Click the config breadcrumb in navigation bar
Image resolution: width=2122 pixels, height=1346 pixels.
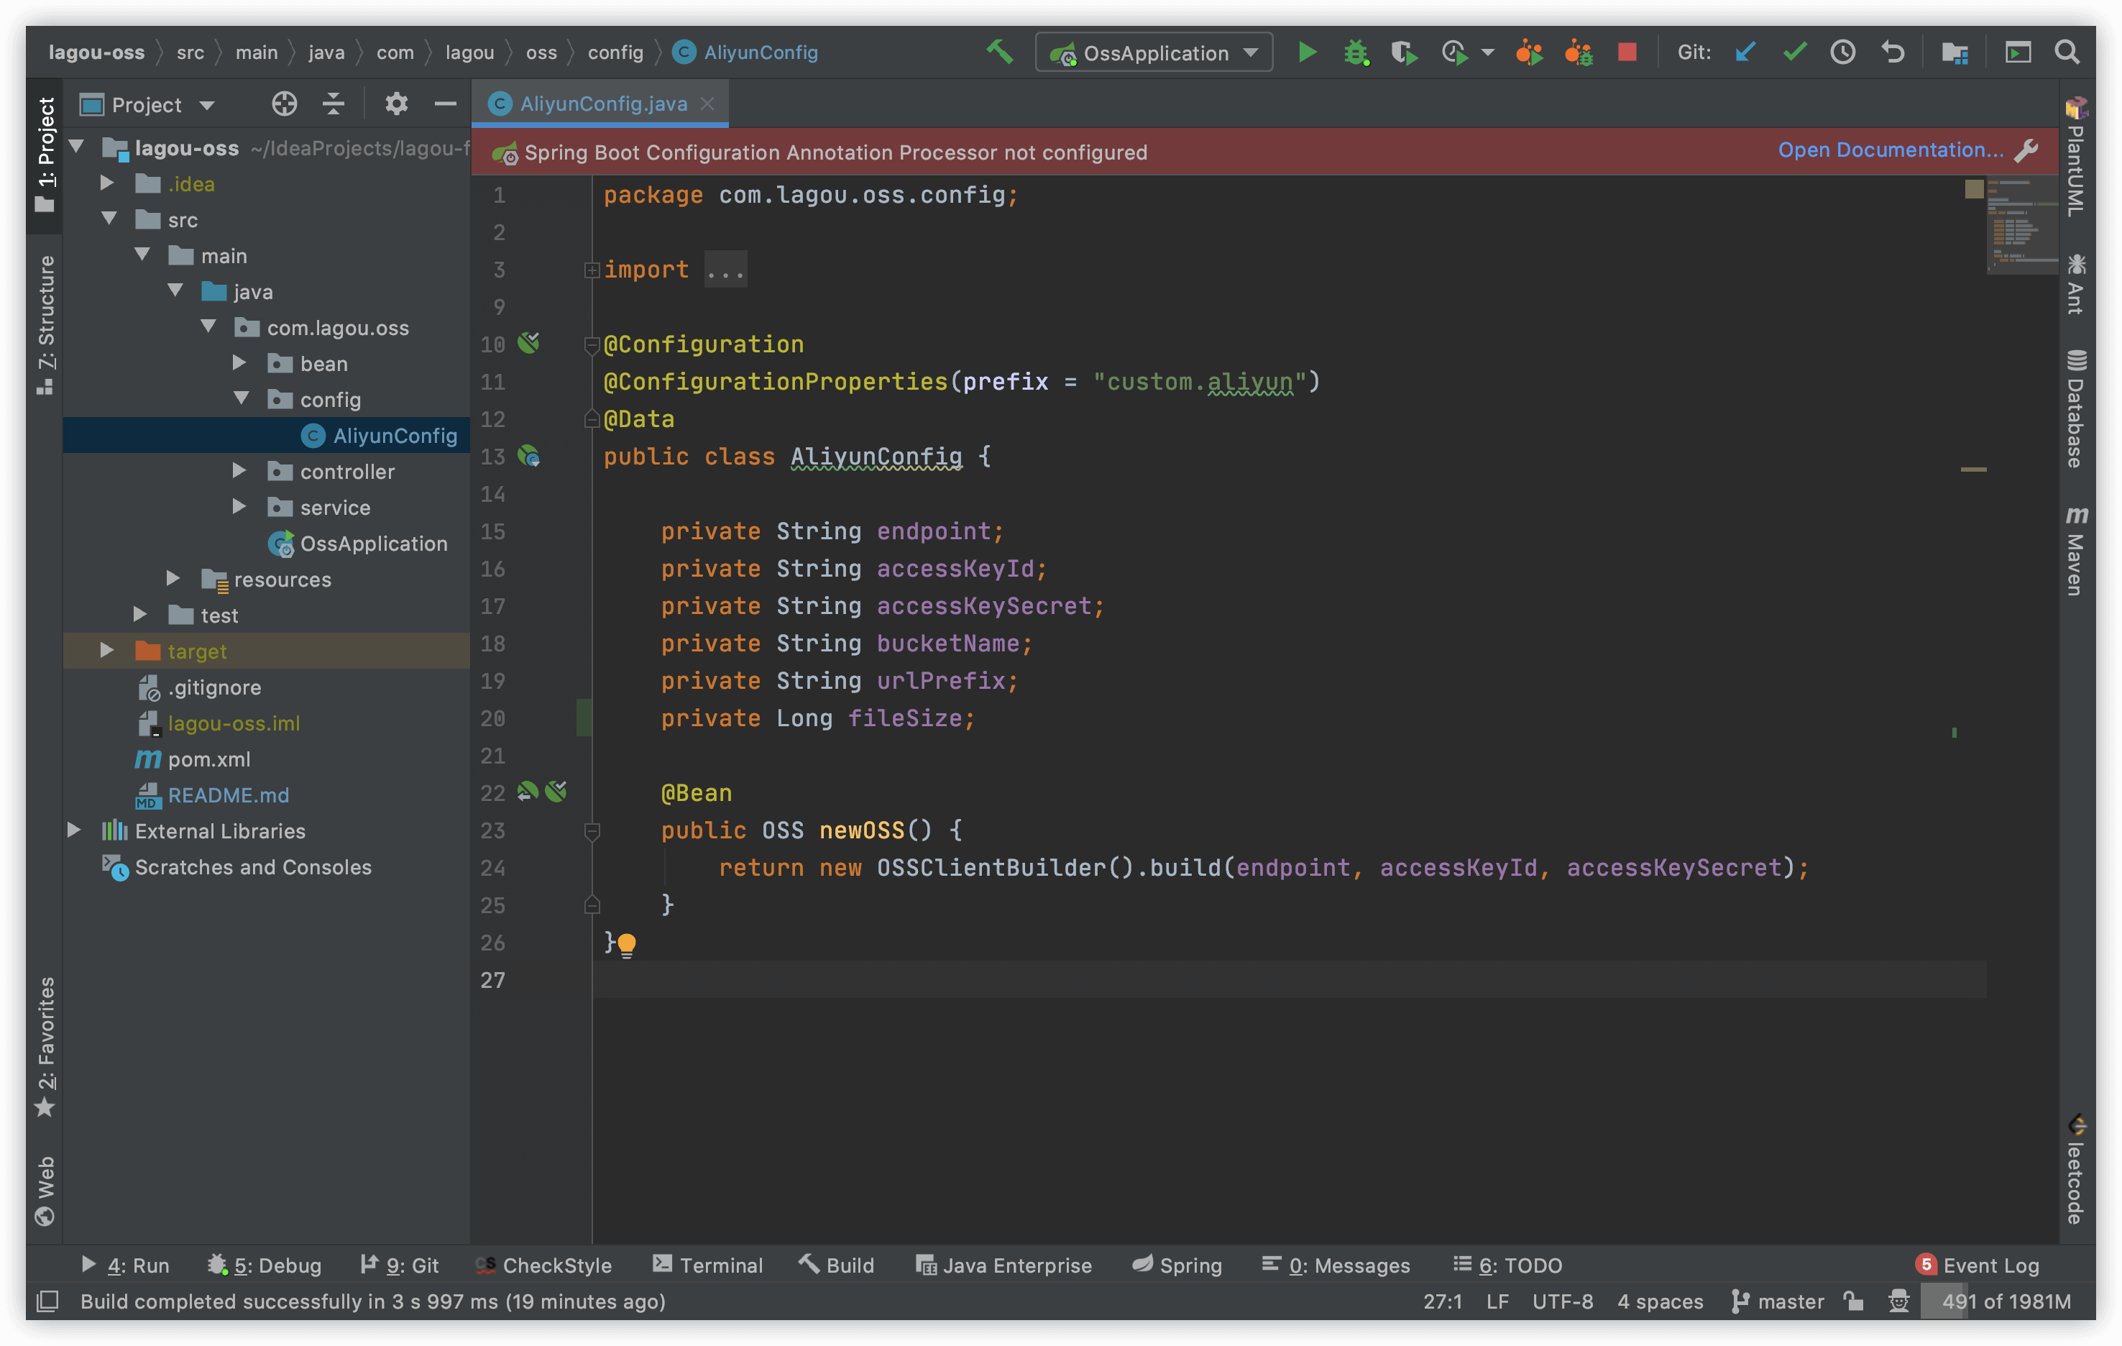tap(615, 52)
